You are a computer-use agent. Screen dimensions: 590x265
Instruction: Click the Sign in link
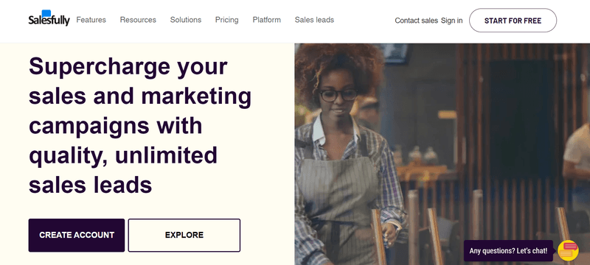[451, 21]
